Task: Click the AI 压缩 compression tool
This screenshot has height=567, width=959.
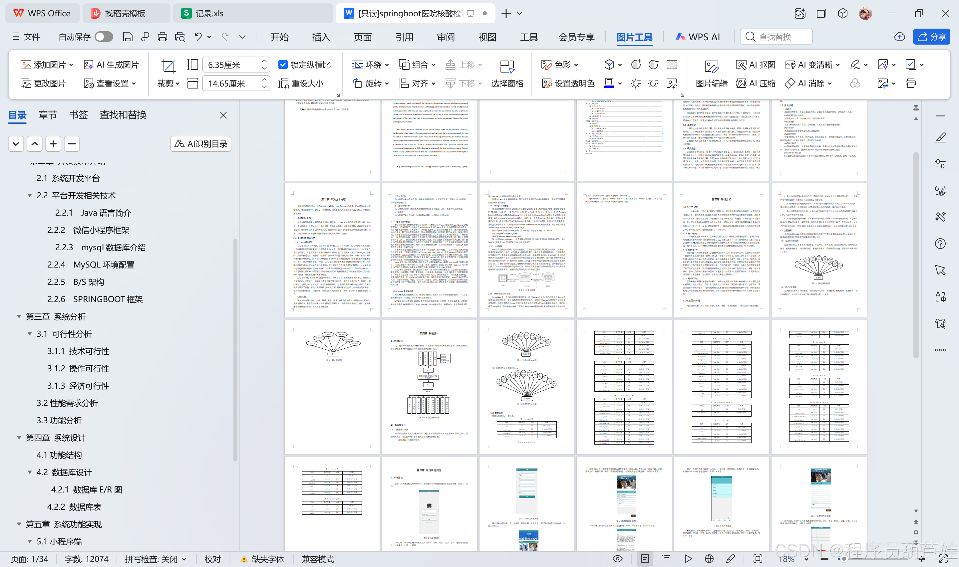Action: point(755,83)
